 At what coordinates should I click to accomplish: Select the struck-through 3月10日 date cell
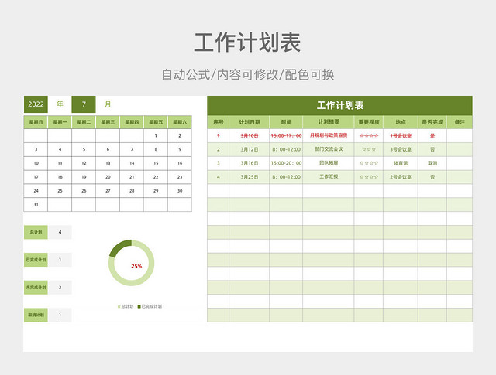(250, 136)
